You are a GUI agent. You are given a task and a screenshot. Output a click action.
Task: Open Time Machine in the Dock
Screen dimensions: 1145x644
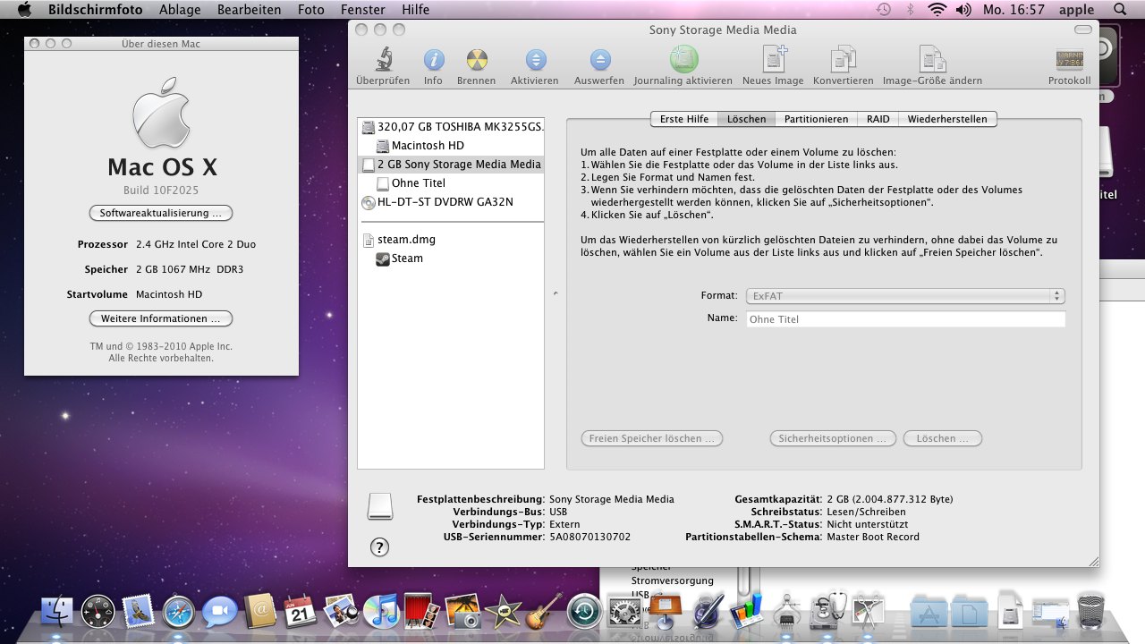(584, 611)
